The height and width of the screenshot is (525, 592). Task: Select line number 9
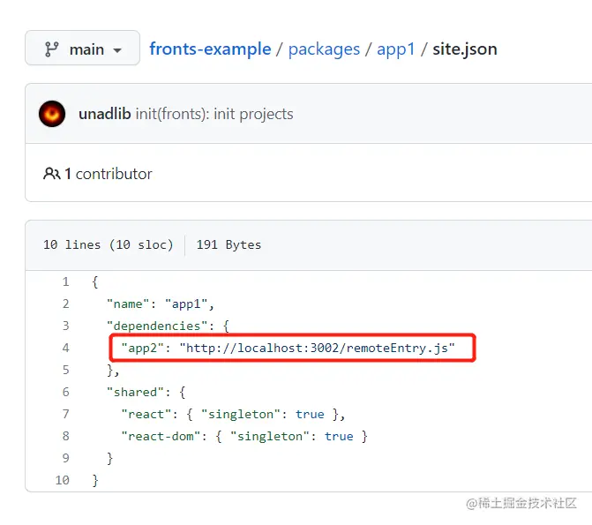tap(65, 458)
